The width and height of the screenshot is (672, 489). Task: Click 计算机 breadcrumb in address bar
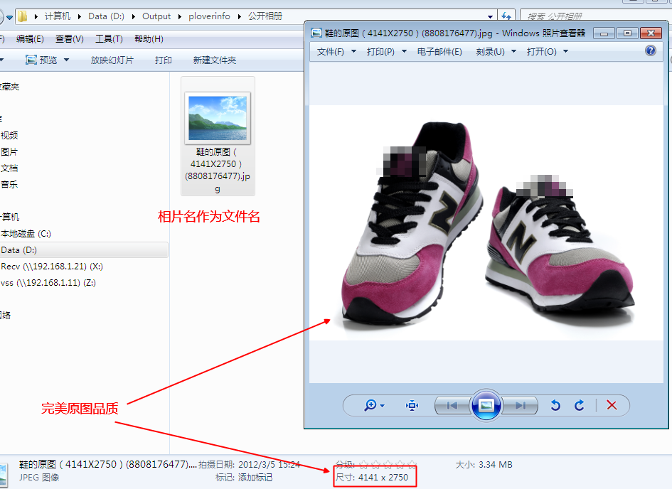point(58,16)
